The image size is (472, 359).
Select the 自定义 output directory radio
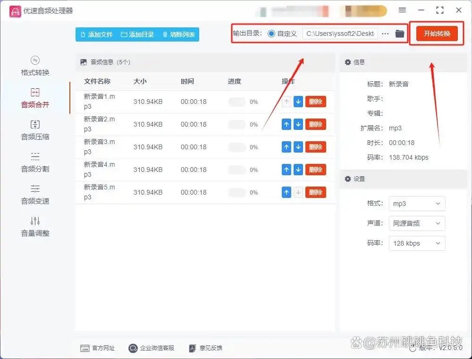(271, 34)
